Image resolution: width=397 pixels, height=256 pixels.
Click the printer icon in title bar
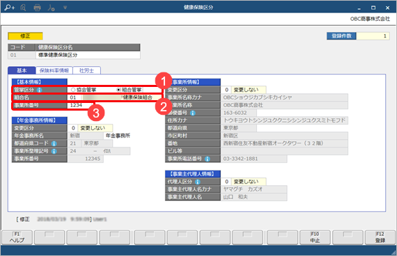coord(37,8)
